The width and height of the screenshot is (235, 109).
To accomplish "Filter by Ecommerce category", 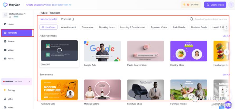I will (x=87, y=27).
